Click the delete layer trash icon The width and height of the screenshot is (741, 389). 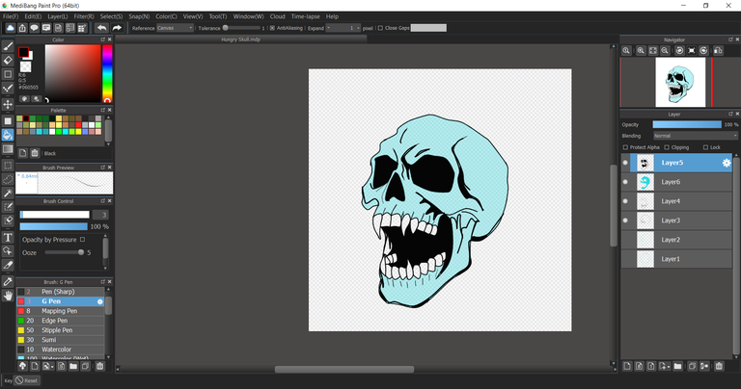[x=719, y=366]
